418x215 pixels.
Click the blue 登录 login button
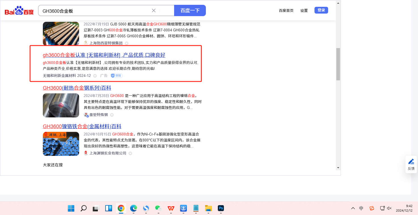click(321, 10)
